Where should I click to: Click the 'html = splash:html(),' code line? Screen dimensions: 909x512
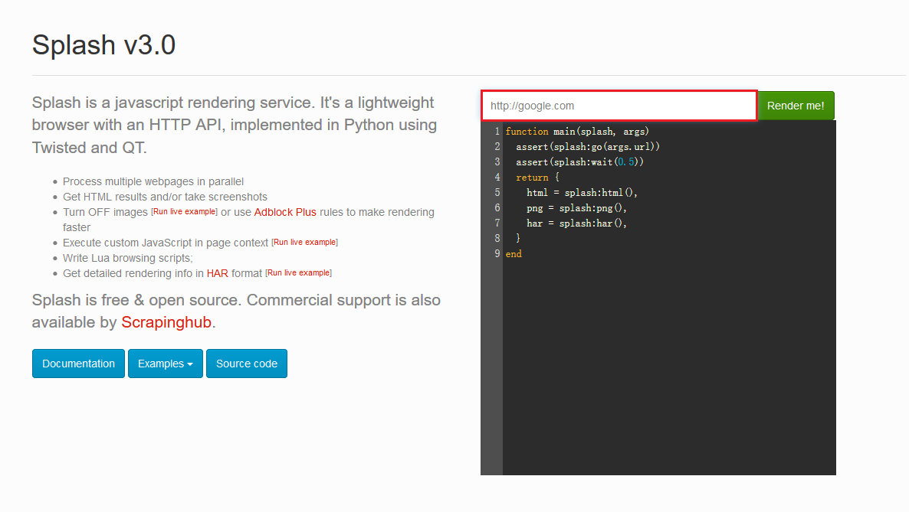(x=582, y=193)
